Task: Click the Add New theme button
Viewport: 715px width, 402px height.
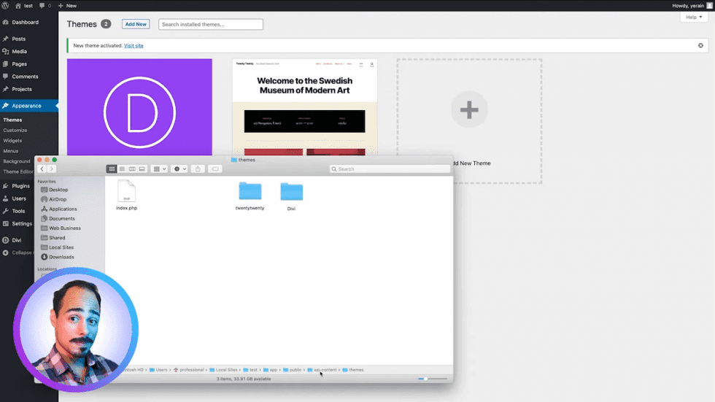Action: tap(136, 24)
